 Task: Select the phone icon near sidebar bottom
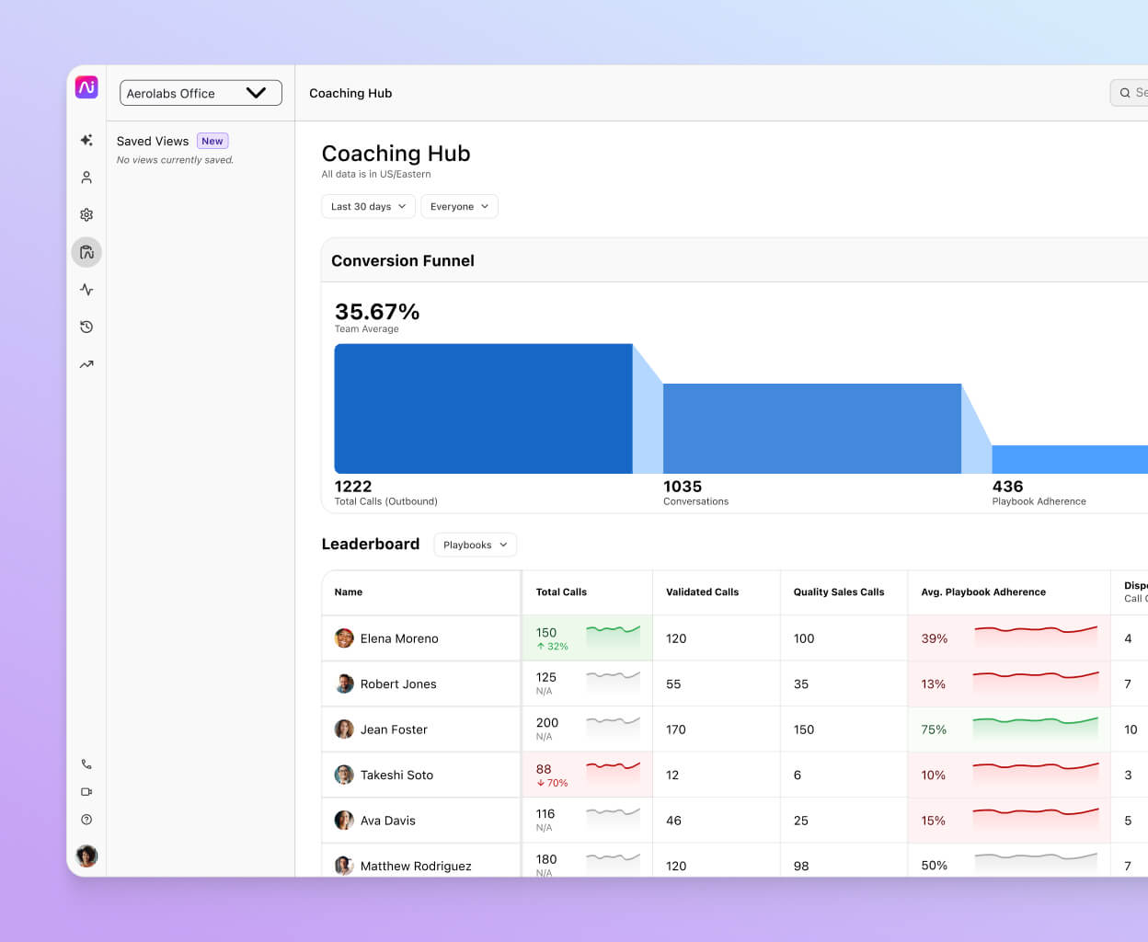[x=86, y=764]
